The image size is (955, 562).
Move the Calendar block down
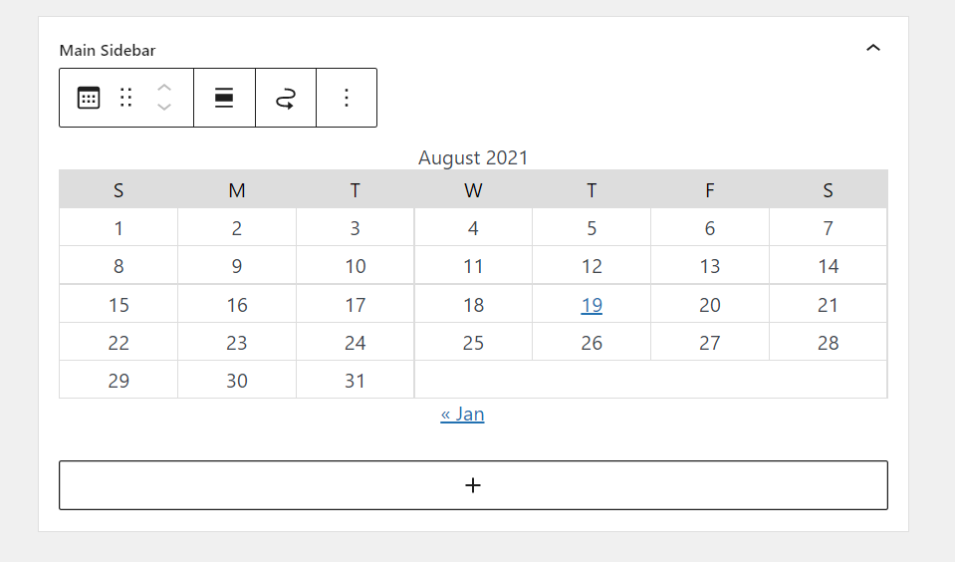(x=164, y=108)
